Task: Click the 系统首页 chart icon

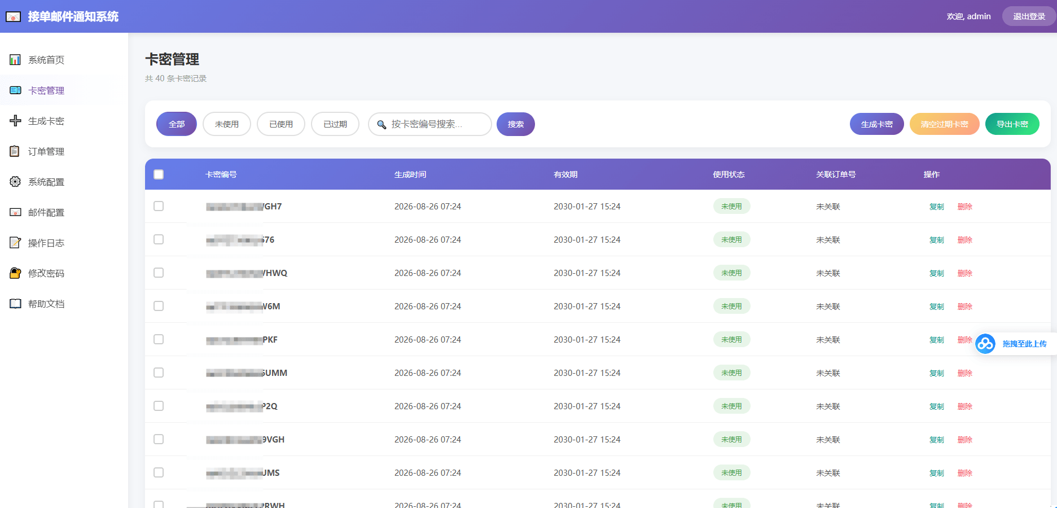Action: (15, 60)
